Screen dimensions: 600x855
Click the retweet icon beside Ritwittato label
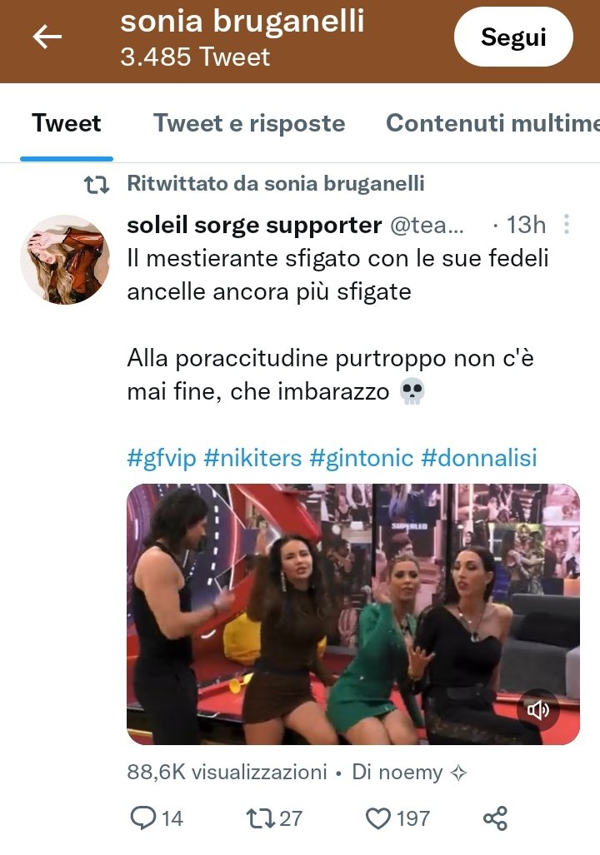[97, 185]
